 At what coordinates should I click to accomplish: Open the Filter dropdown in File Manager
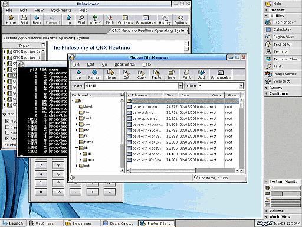click(x=241, y=86)
